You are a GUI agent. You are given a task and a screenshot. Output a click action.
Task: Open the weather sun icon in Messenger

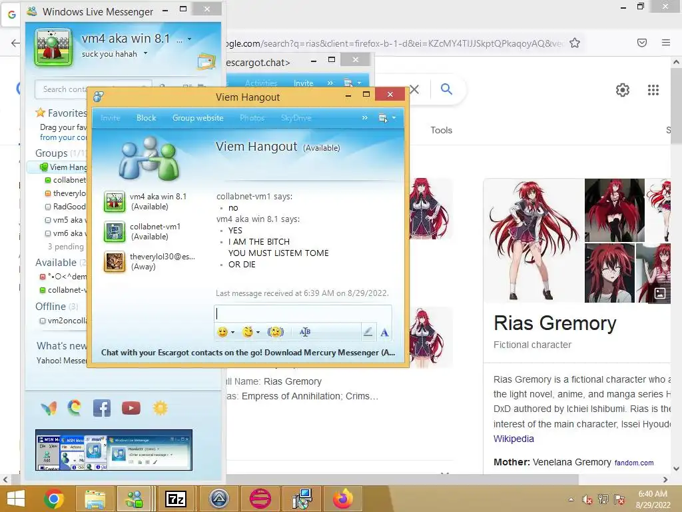point(160,408)
